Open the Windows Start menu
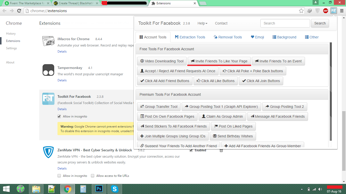 coord(6,189)
